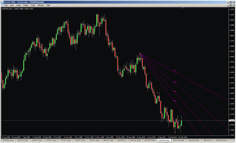Select the Fibonacci fan lower anchor point

(x=175, y=132)
